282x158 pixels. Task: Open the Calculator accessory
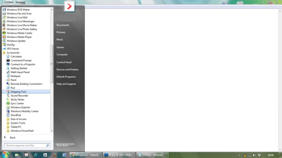[x=16, y=56]
